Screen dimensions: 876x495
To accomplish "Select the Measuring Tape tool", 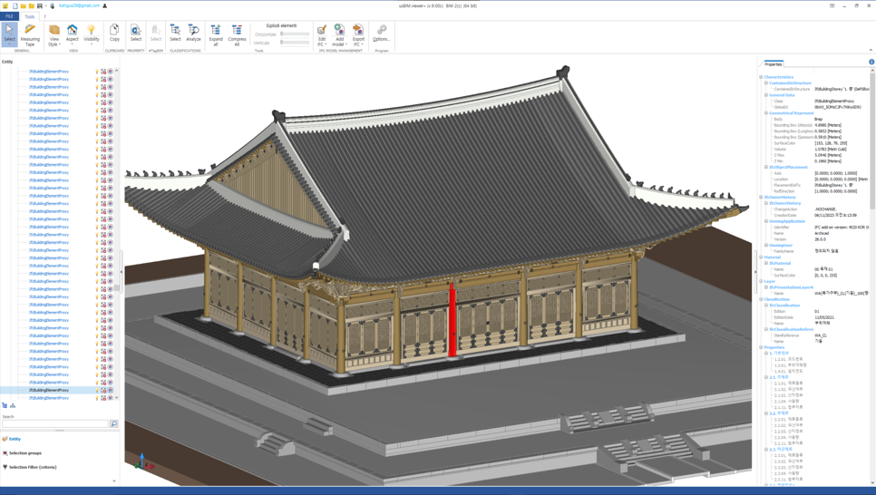I will [x=30, y=34].
